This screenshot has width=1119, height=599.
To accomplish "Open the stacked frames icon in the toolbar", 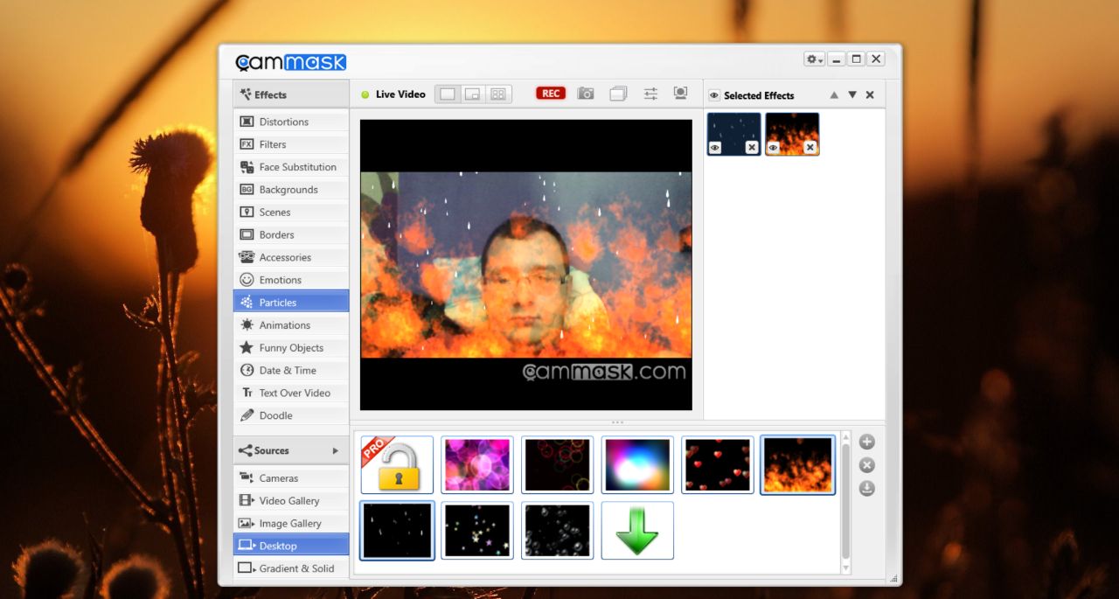I will [618, 94].
